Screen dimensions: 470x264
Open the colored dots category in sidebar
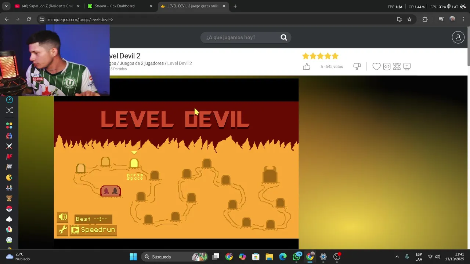[10, 125]
